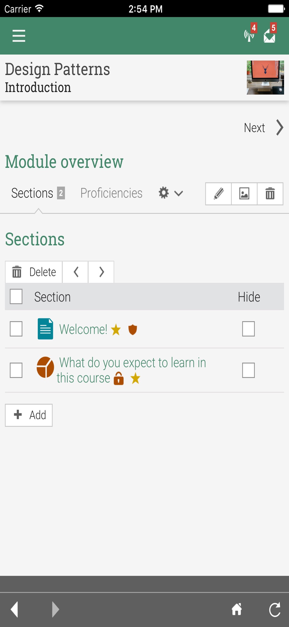The height and width of the screenshot is (627, 289).
Task: Click the pencil edit module icon
Action: [x=219, y=194]
